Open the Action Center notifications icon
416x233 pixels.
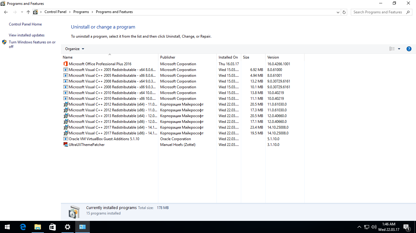406,227
